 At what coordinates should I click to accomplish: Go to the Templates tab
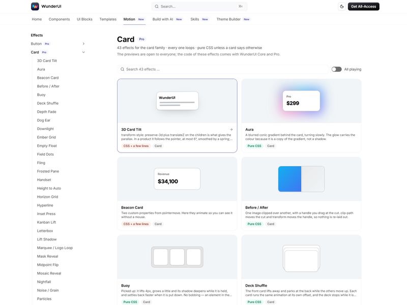click(x=108, y=19)
